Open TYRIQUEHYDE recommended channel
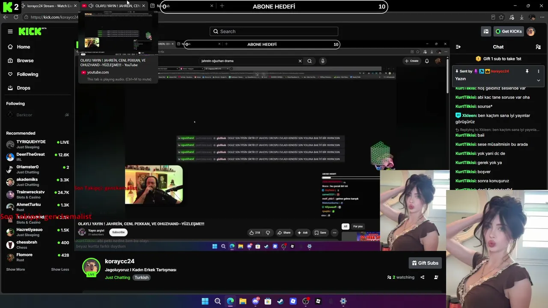548x308 pixels. pyautogui.click(x=38, y=145)
